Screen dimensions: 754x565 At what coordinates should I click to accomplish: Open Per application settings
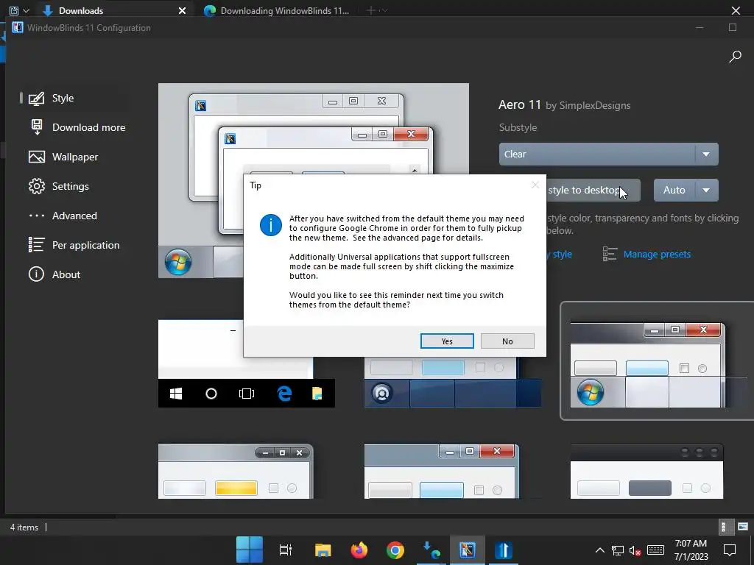tap(74, 245)
